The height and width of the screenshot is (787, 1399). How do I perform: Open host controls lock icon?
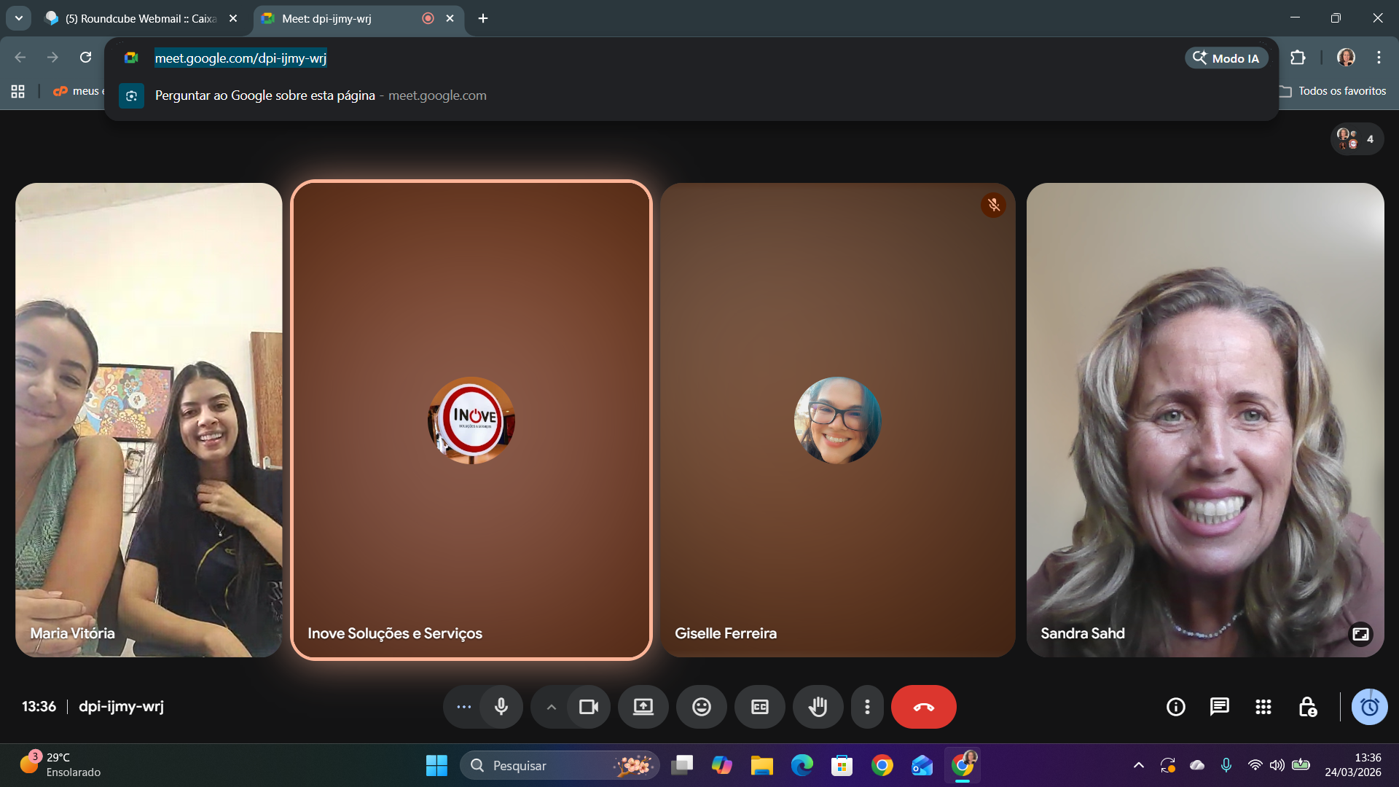1307,707
